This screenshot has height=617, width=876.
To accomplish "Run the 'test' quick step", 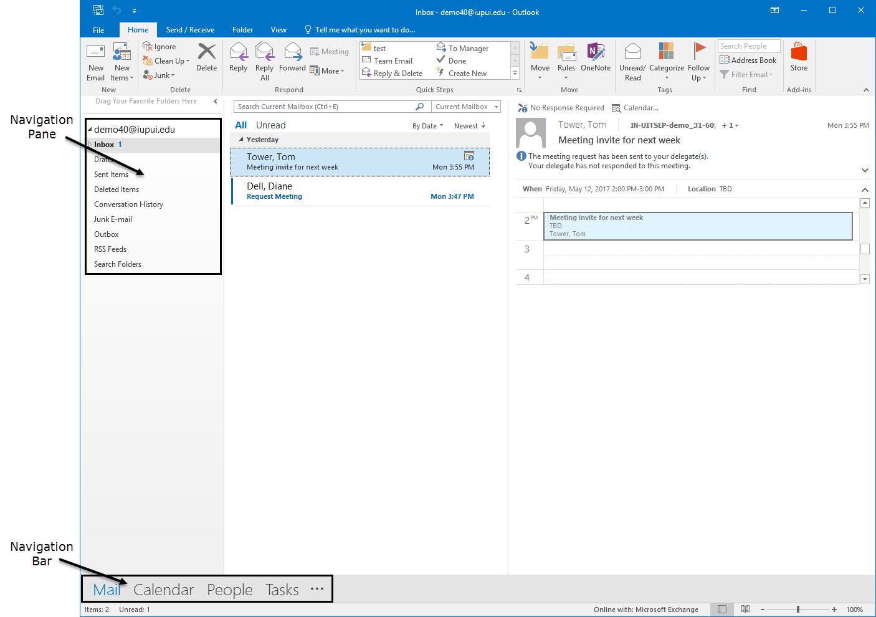I will point(374,48).
